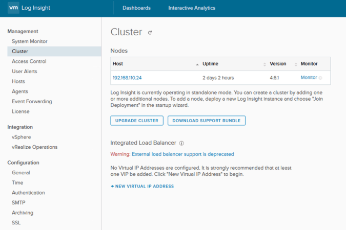346x230 pixels.
Task: Go to Access Control page
Action: (x=29, y=61)
